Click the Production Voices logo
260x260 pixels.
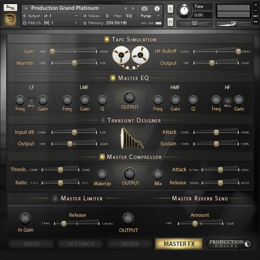230,244
